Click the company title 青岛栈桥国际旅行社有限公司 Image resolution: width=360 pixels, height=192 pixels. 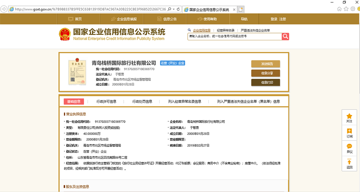(124, 63)
